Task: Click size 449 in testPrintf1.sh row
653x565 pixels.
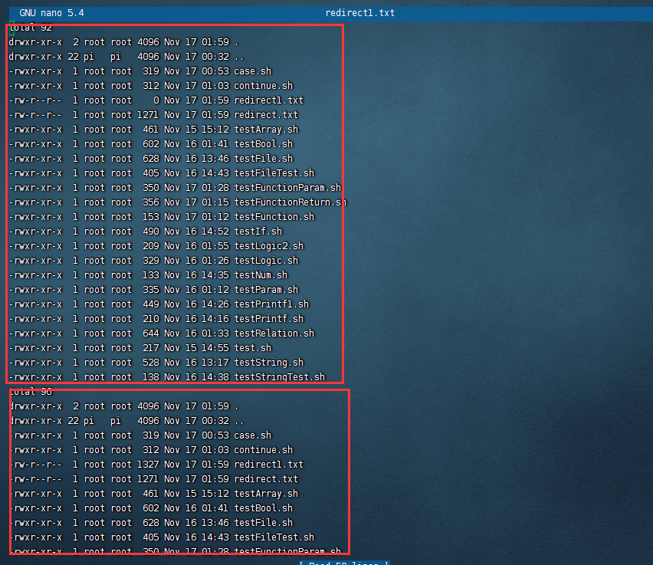Action: click(x=151, y=304)
